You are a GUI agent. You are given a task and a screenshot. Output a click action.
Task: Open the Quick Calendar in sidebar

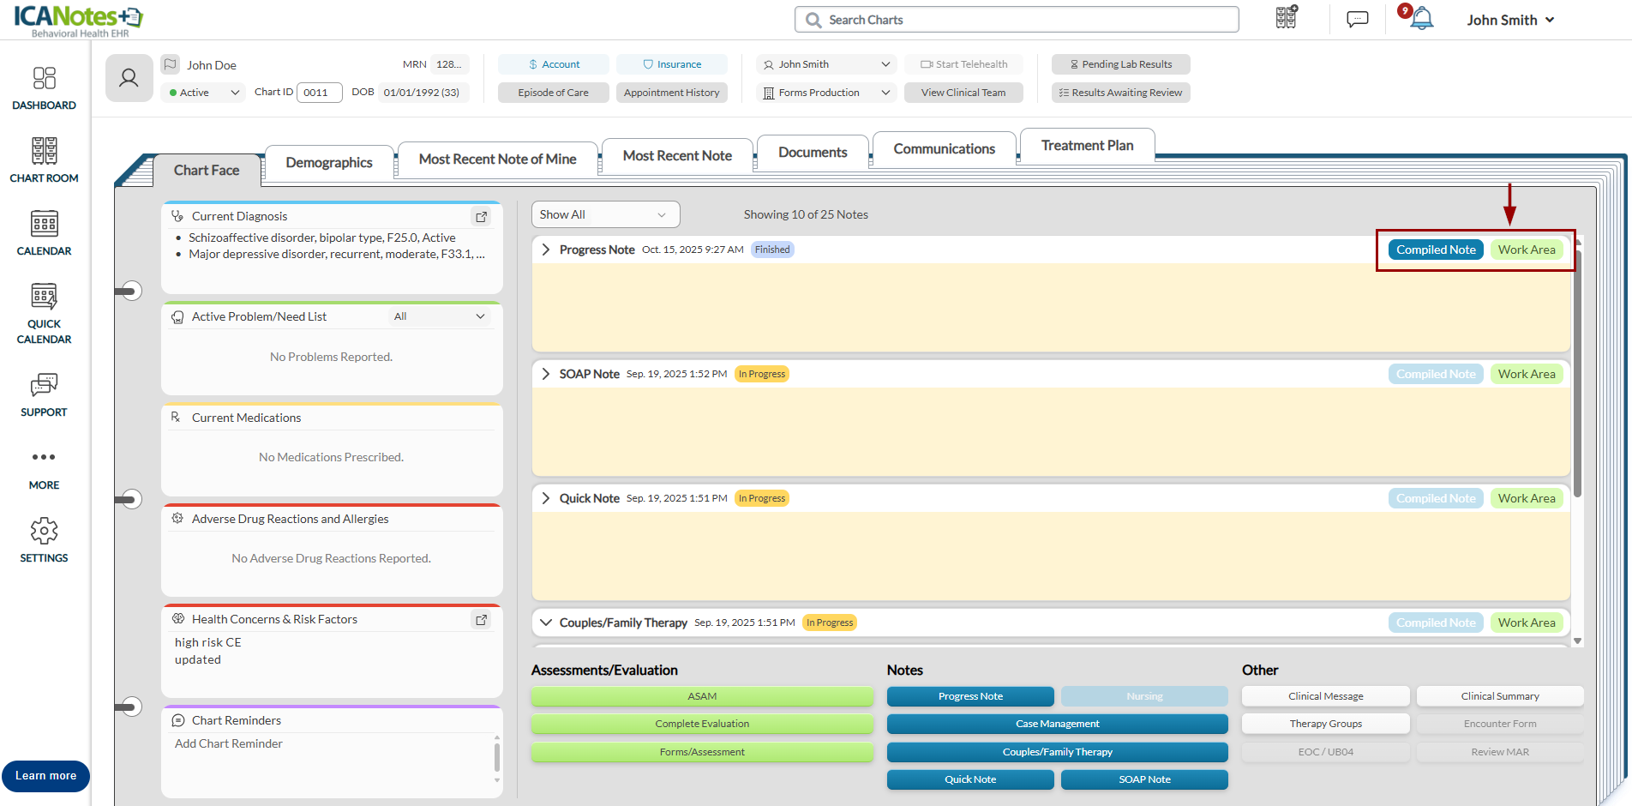coord(44,313)
